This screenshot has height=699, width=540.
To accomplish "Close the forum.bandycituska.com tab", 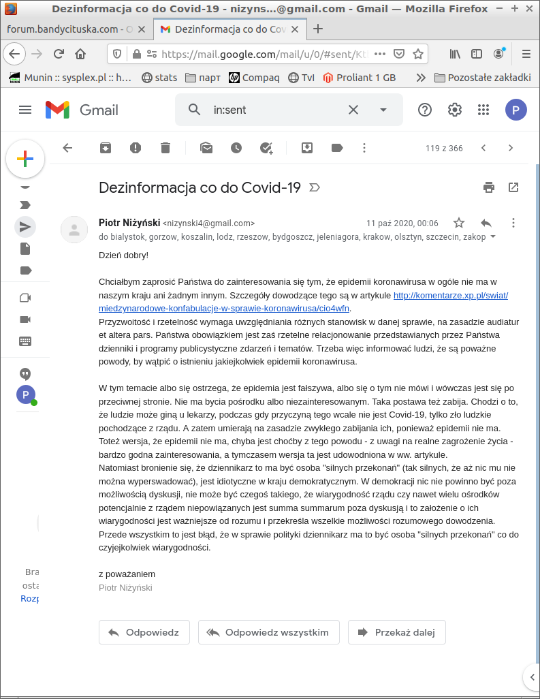I will tap(142, 29).
